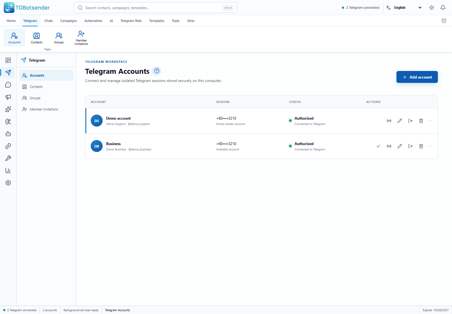Open the Telegram Bots menu tab
The image size is (452, 314).
click(x=131, y=21)
